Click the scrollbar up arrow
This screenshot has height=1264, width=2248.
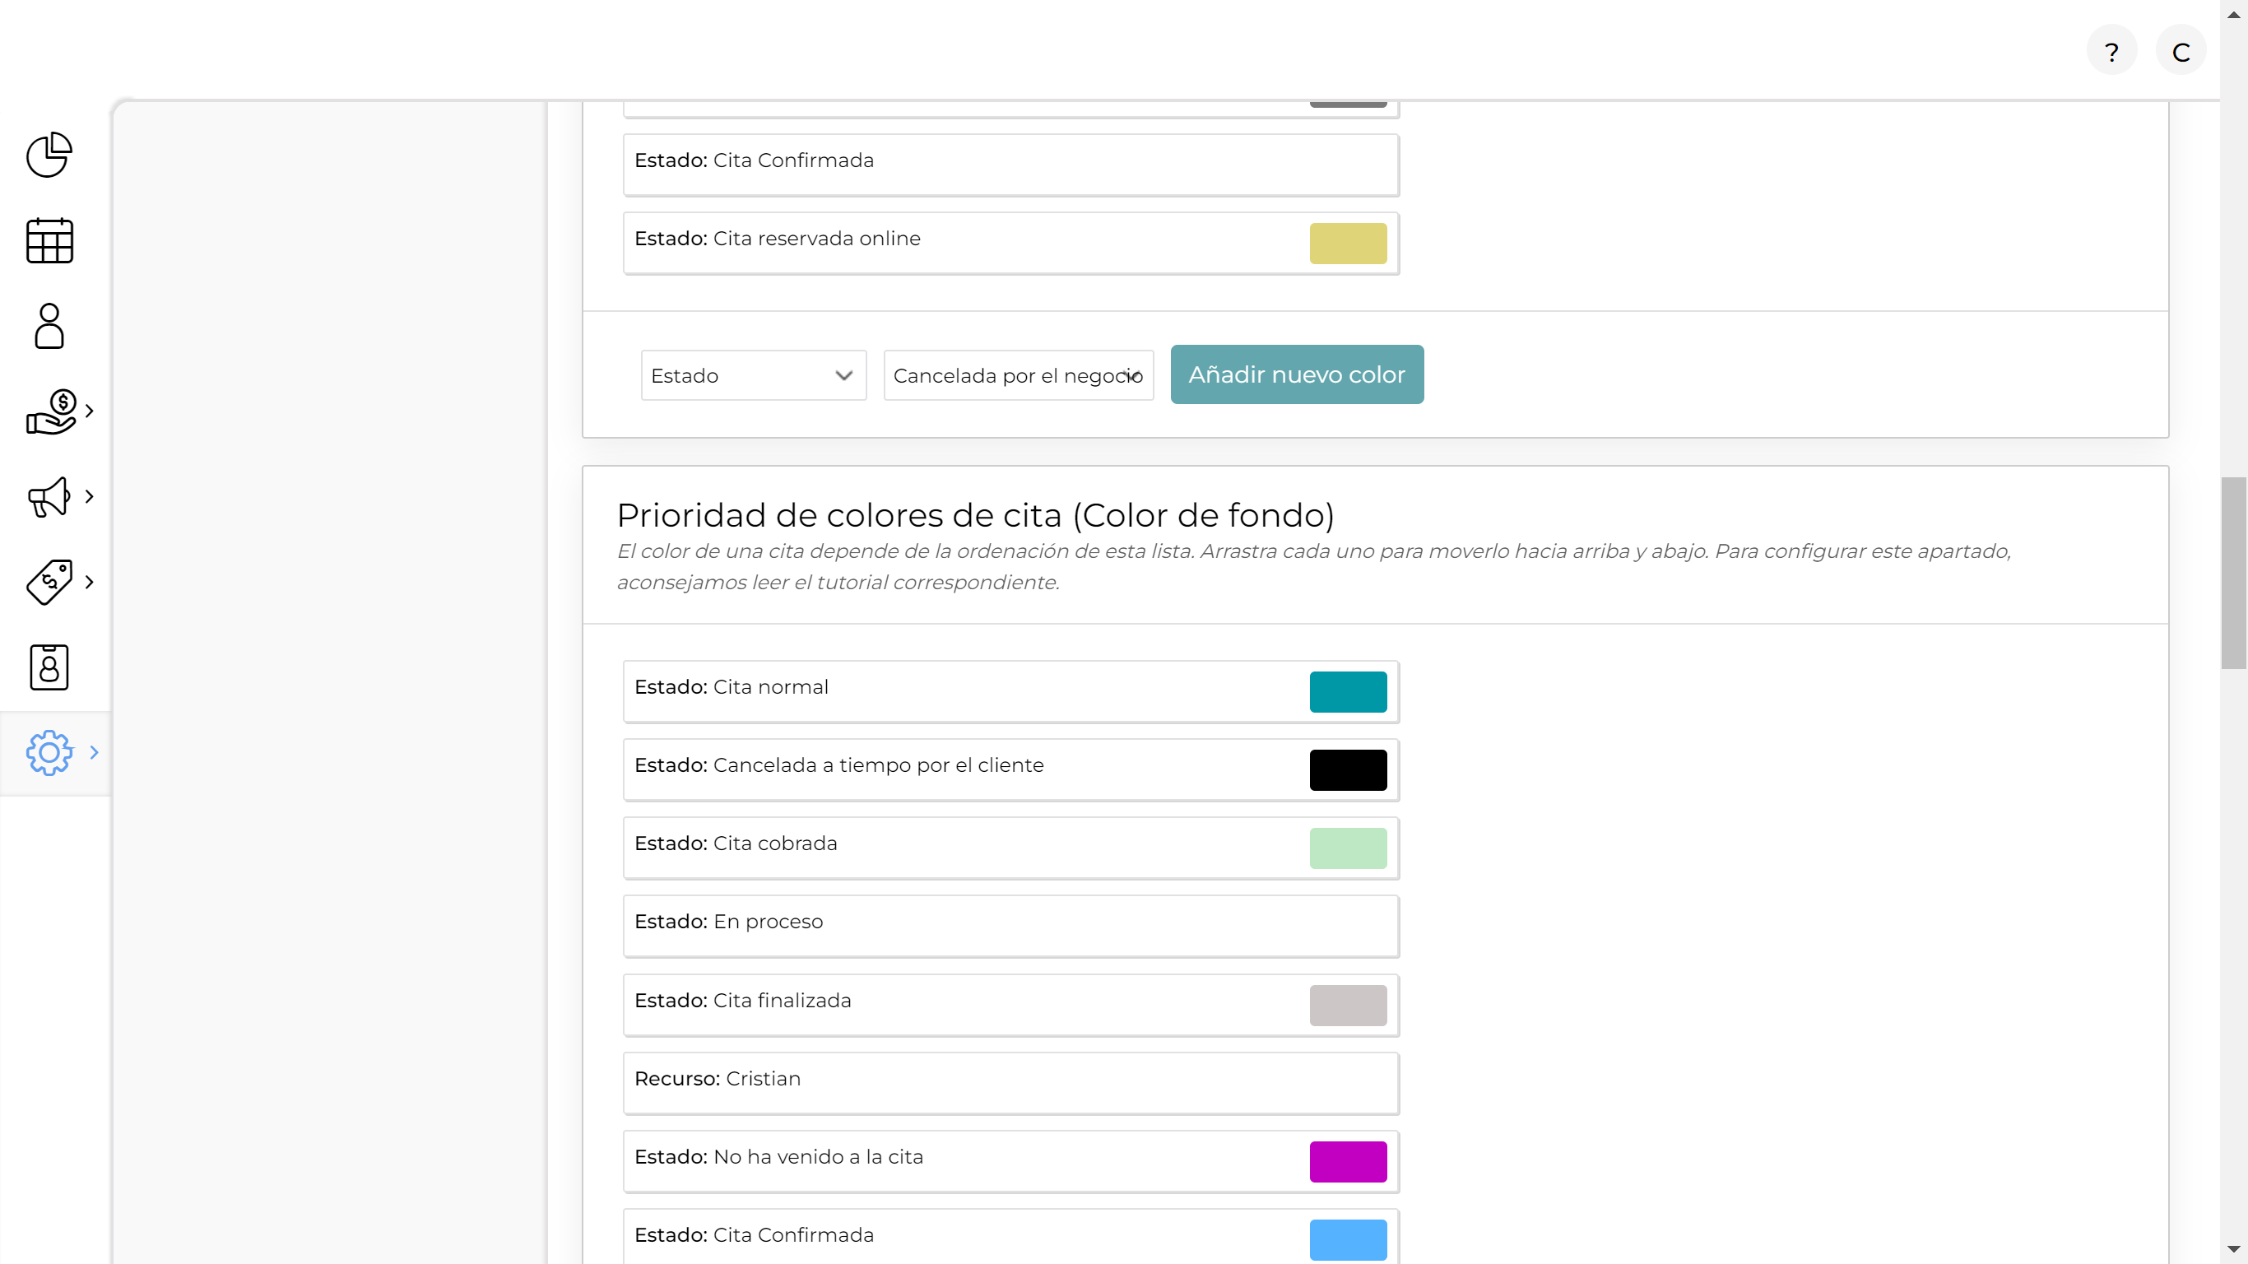[2233, 14]
